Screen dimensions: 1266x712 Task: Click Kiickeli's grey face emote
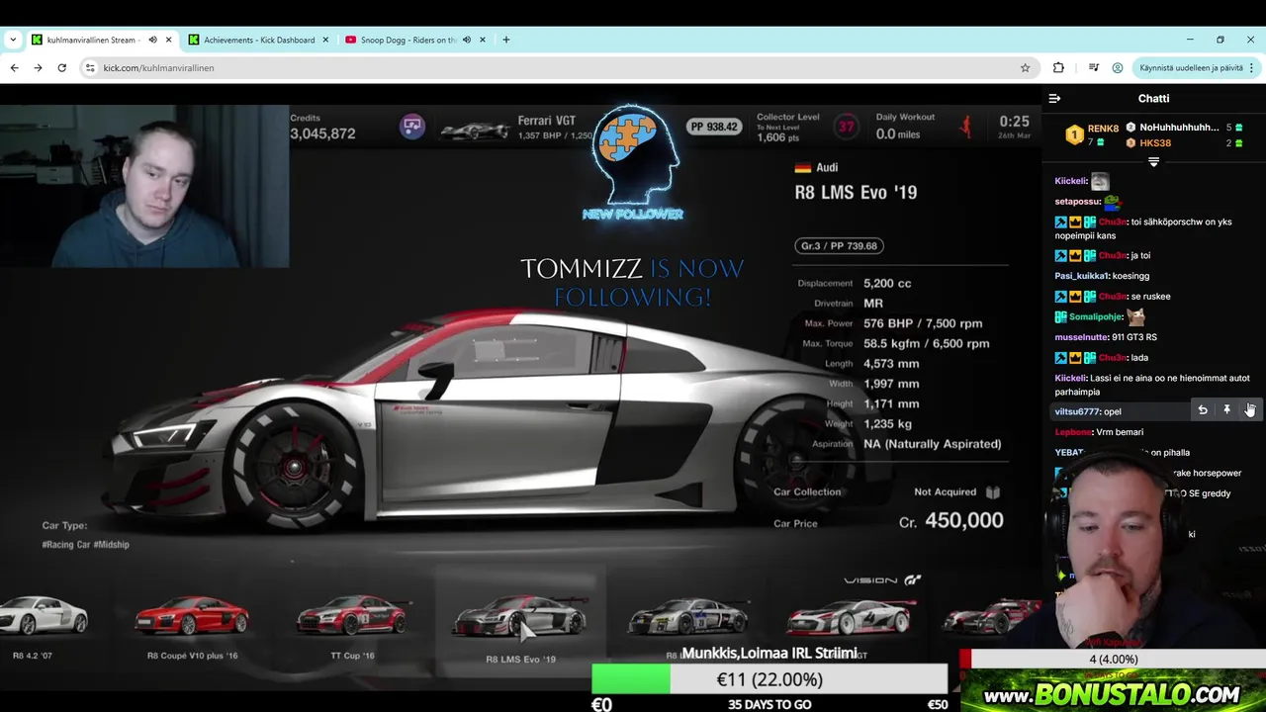tap(1100, 181)
